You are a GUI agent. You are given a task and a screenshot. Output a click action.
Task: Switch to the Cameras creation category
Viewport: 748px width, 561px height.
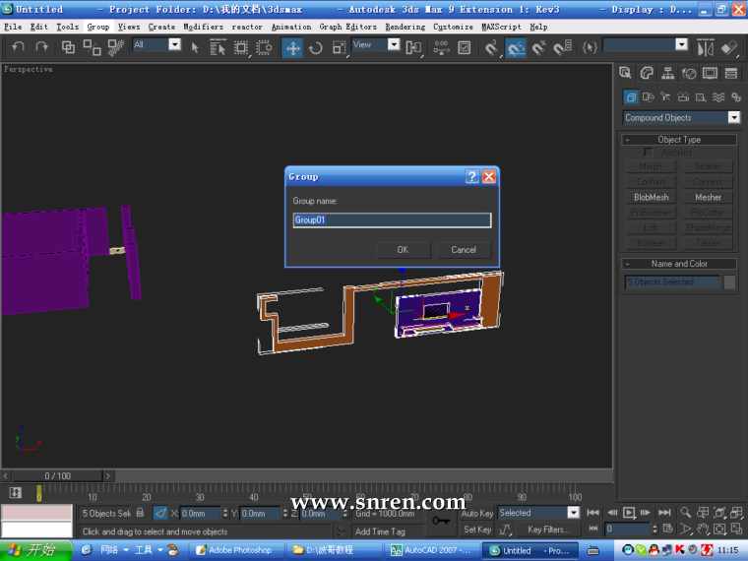pyautogui.click(x=682, y=96)
